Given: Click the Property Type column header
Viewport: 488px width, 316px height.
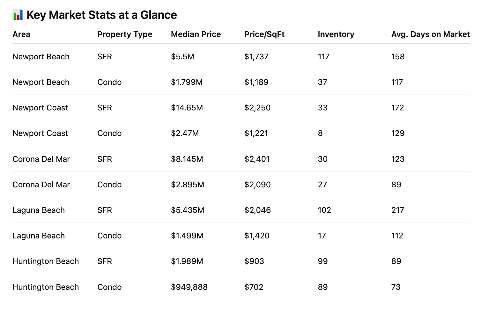Looking at the screenshot, I should pos(125,34).
